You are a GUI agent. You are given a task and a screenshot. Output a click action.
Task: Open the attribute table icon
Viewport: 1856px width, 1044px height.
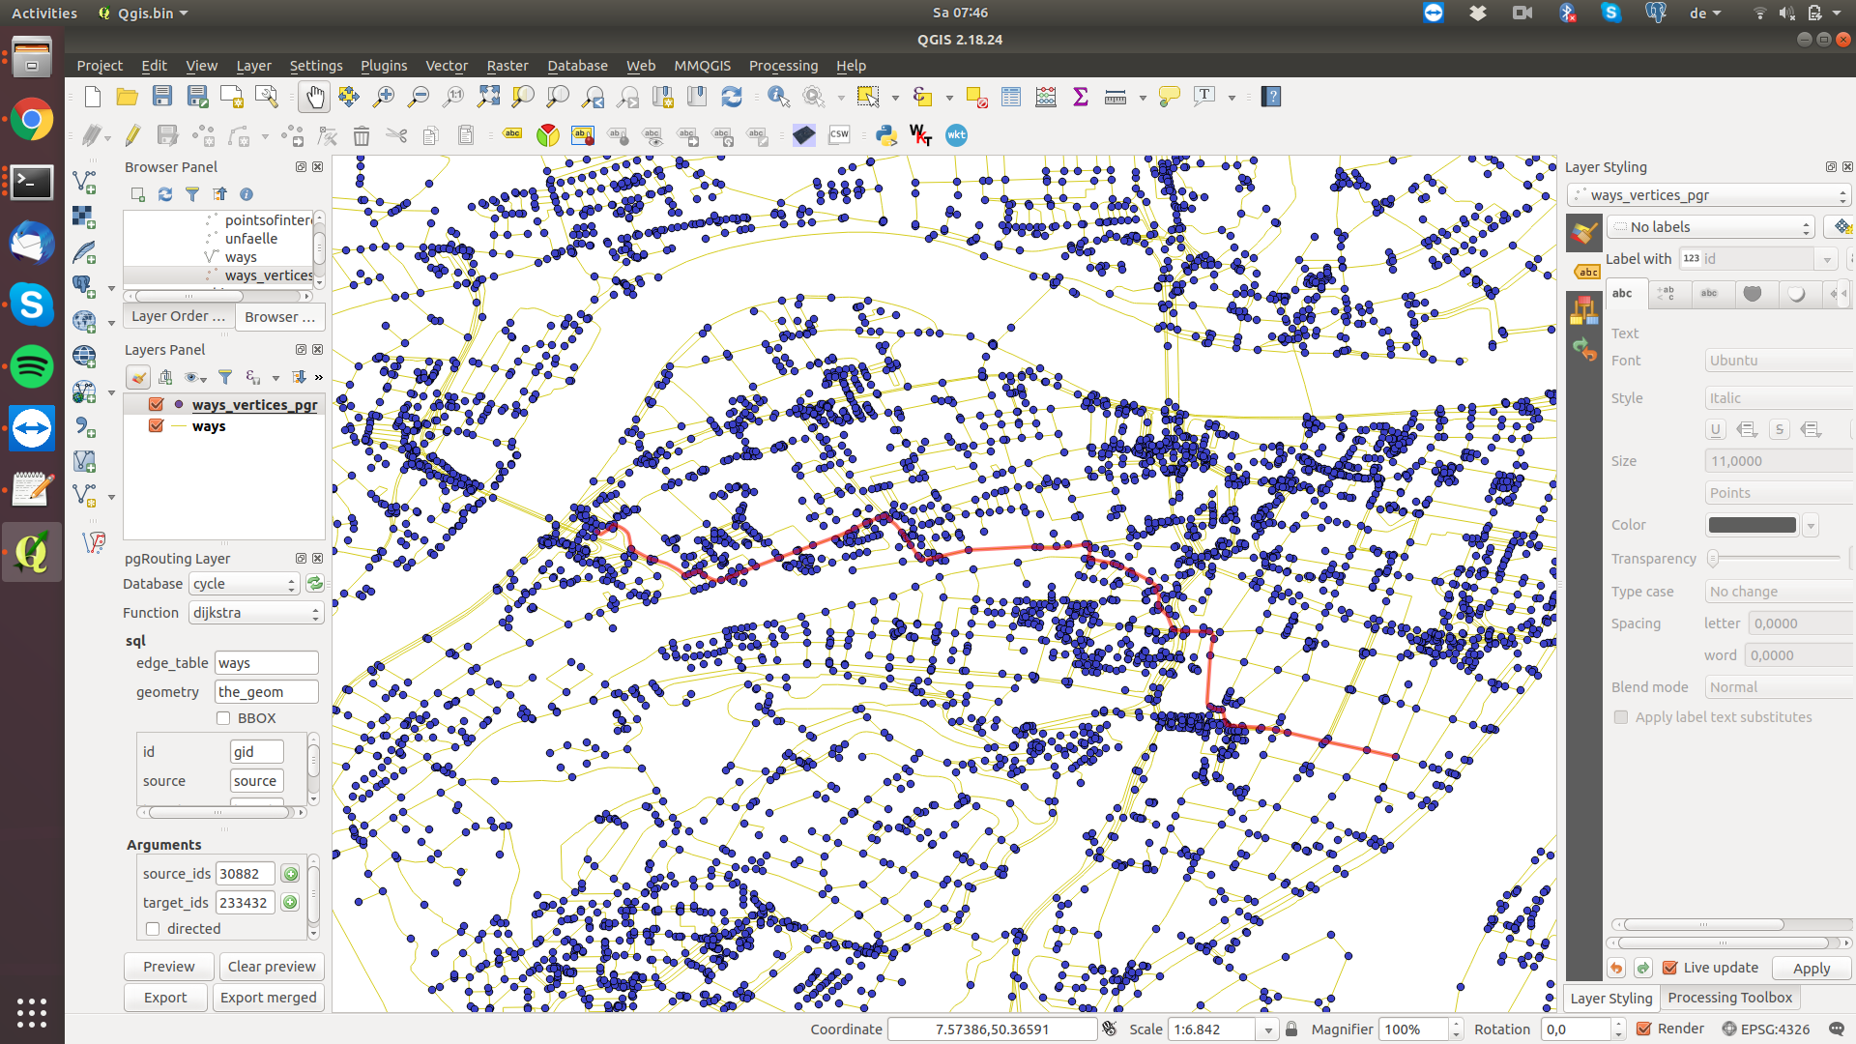tap(1011, 97)
